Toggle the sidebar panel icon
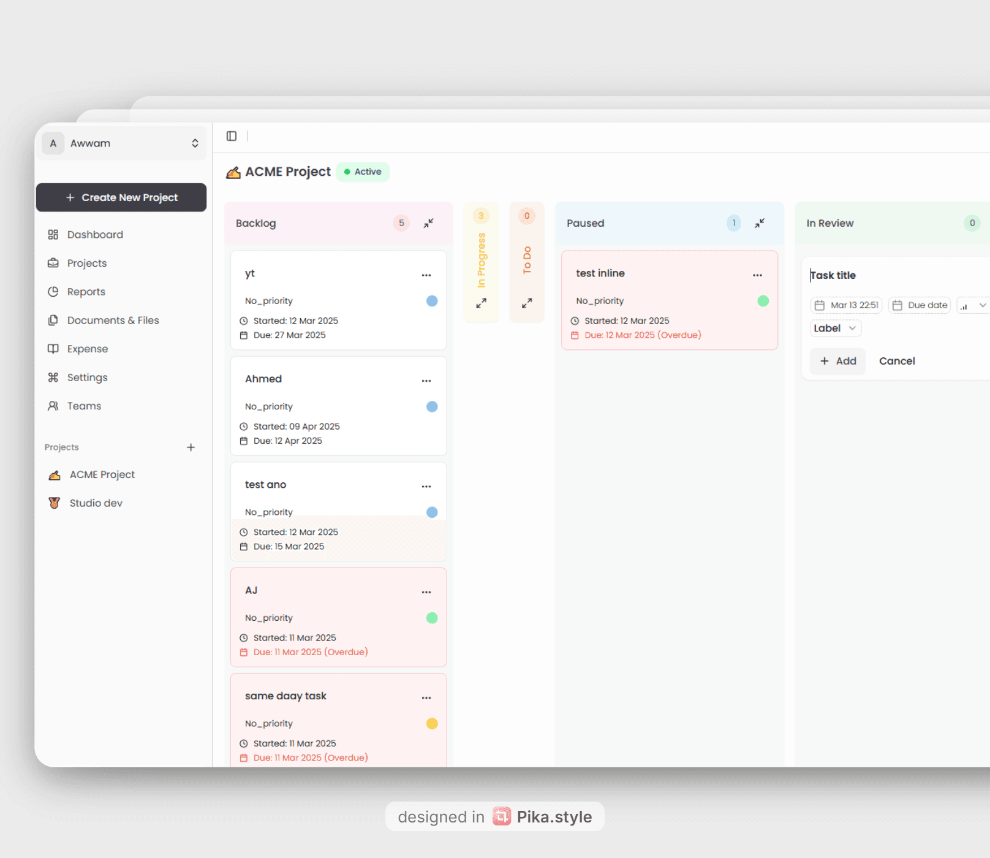 pos(232,136)
